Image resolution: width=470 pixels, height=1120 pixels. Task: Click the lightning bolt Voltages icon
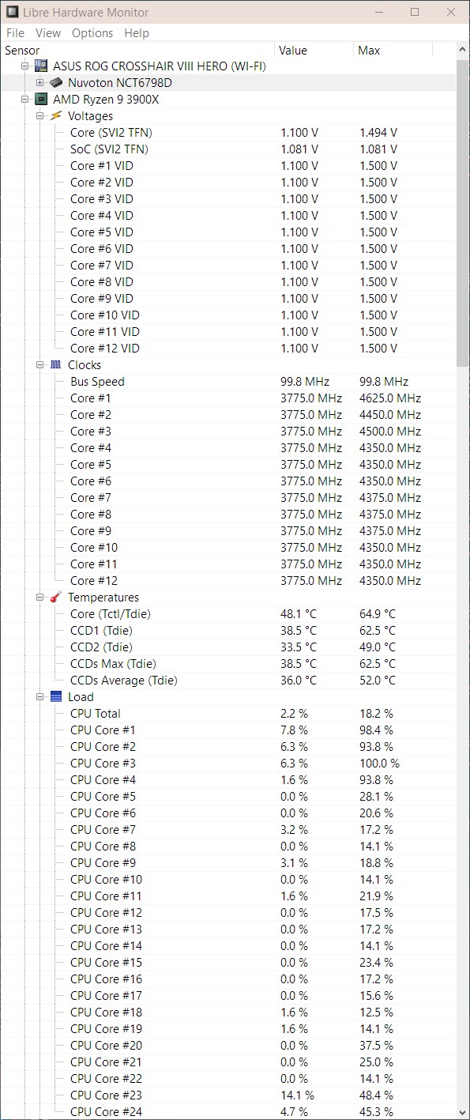coord(54,115)
